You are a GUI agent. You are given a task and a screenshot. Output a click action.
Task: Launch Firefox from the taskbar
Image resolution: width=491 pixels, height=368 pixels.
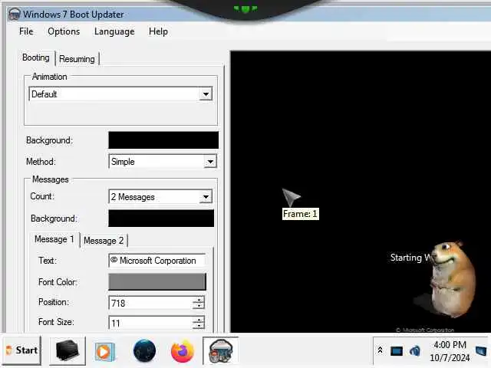[183, 350]
